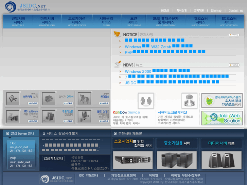Click MORE under 실시간 견적서
Image resolution: width=247 pixels, height=185 pixels.
[x=68, y=103]
